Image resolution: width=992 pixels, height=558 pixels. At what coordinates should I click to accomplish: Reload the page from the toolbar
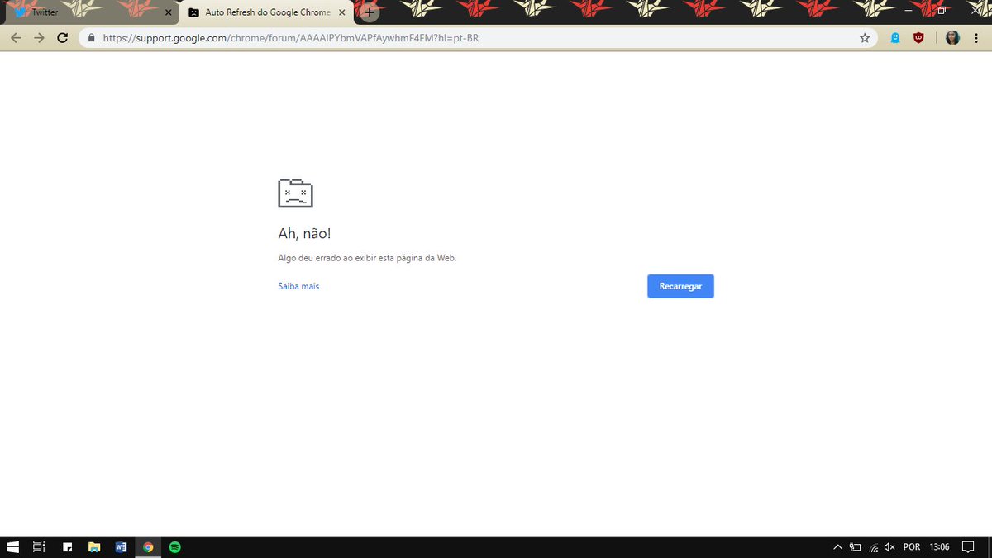tap(62, 38)
